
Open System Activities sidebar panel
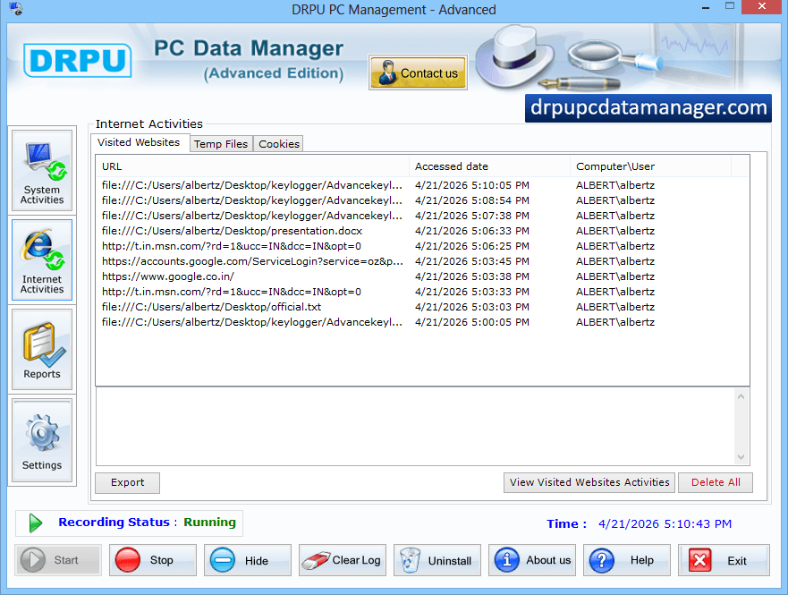tap(42, 170)
